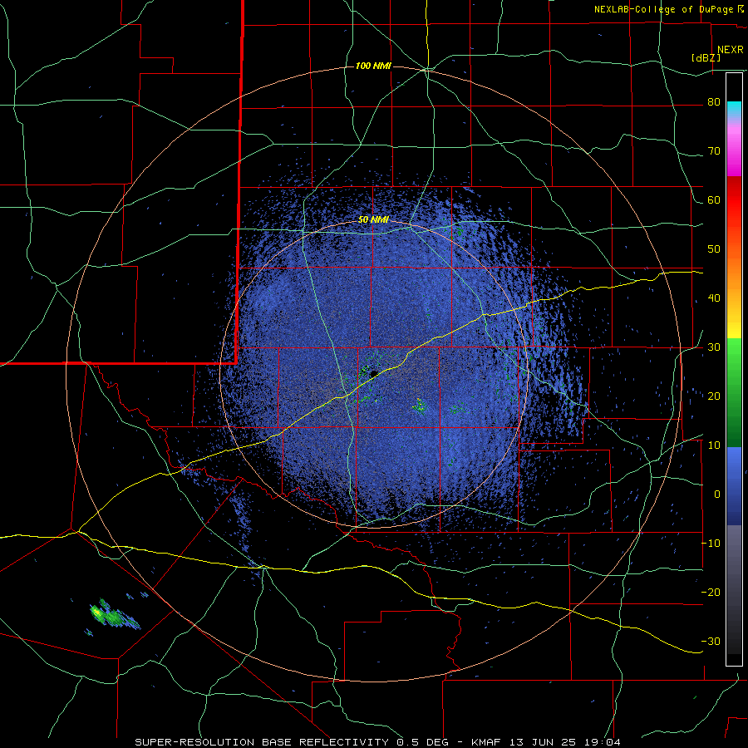Click the green storm echo in the southwest
The image size is (748, 748).
coord(115,615)
